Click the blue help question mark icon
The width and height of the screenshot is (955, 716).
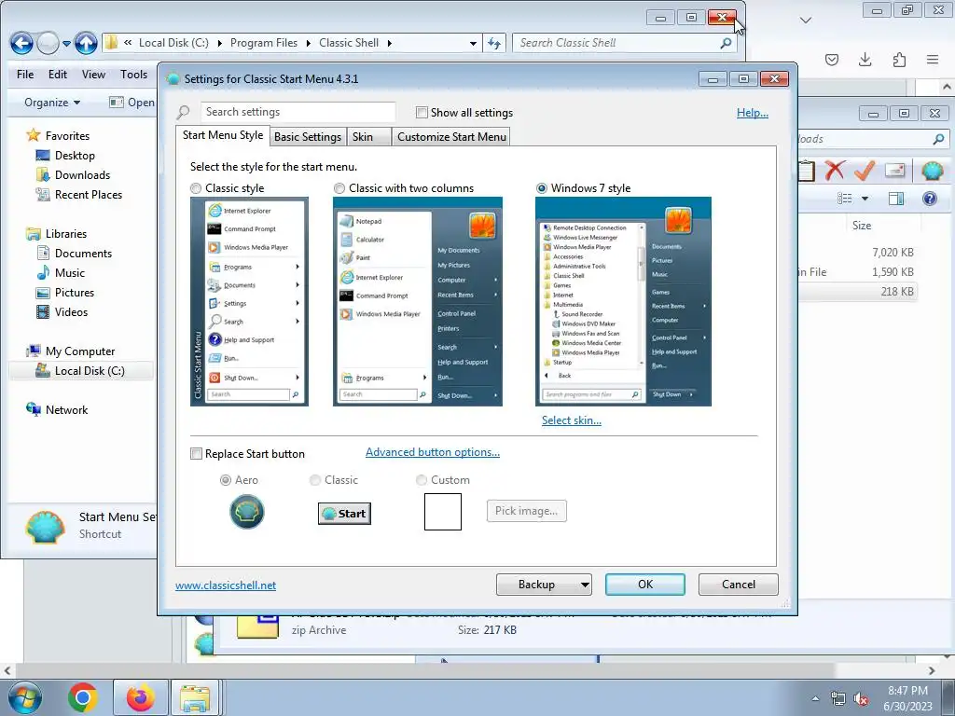pyautogui.click(x=930, y=199)
